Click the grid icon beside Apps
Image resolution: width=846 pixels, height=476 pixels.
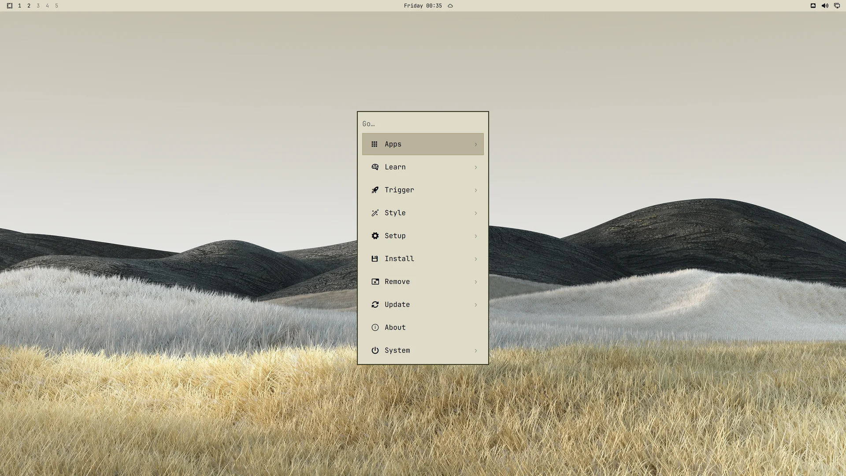pyautogui.click(x=374, y=144)
